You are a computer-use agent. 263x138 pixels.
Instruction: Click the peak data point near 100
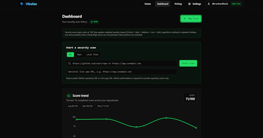tap(166, 118)
